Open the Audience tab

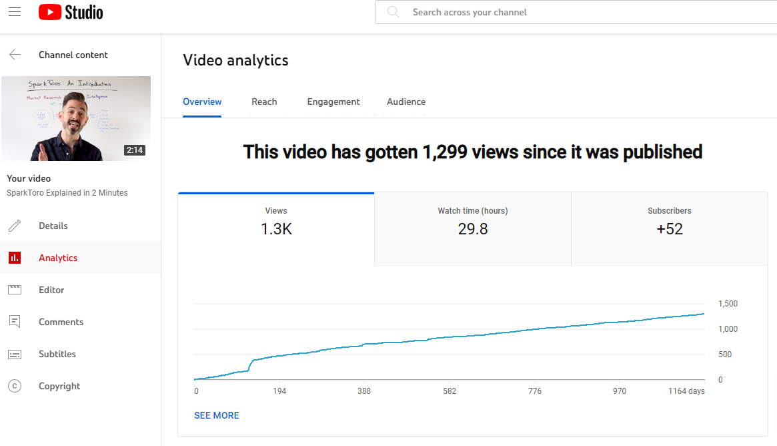406,101
